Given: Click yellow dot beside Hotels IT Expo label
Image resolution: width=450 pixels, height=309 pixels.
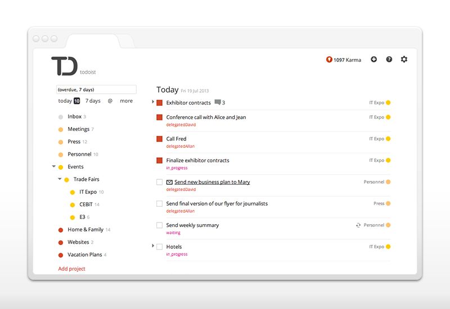Looking at the screenshot, I should click(x=388, y=247).
